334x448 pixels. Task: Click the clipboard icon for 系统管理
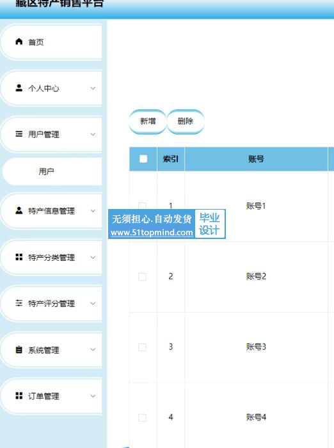click(19, 350)
